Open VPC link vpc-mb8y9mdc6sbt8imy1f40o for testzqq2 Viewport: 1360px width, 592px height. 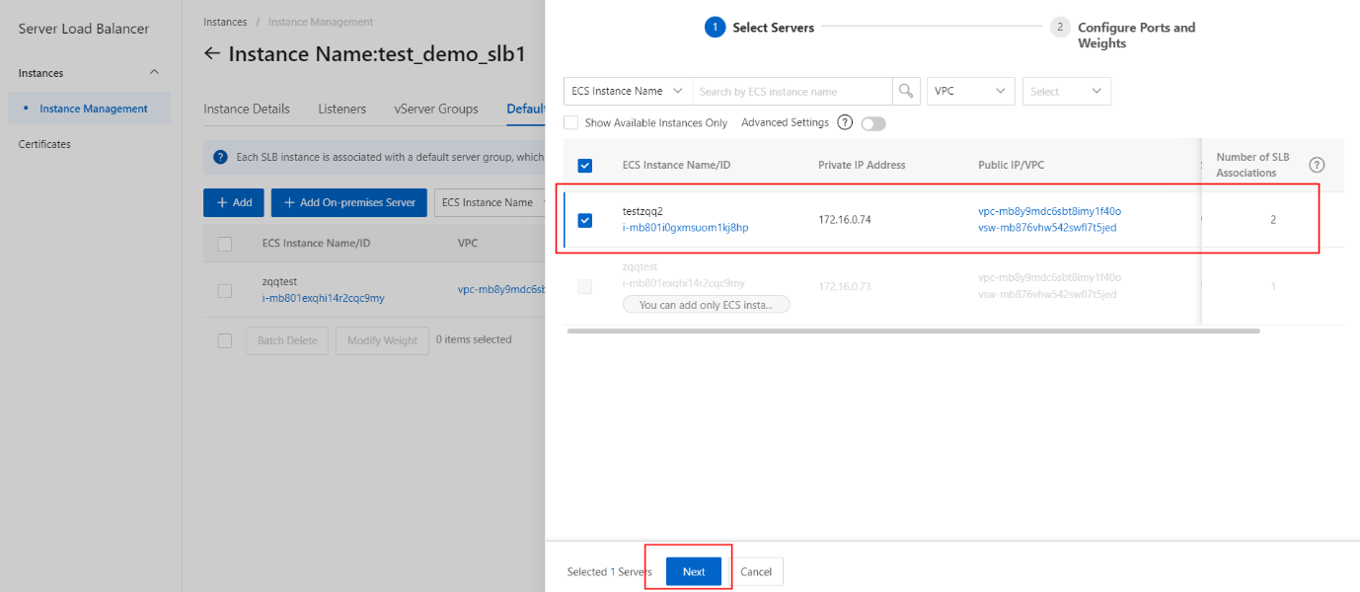pos(1049,211)
